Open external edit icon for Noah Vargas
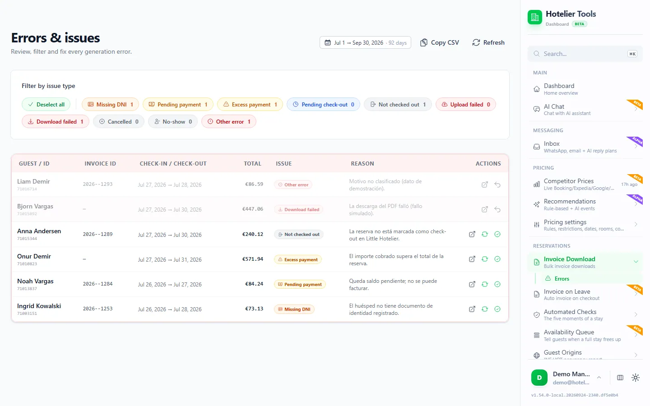Viewport: 650px width, 406px height. point(472,284)
